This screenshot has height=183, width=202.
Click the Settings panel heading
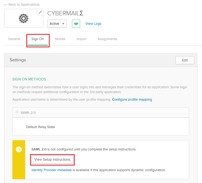pyautogui.click(x=18, y=60)
